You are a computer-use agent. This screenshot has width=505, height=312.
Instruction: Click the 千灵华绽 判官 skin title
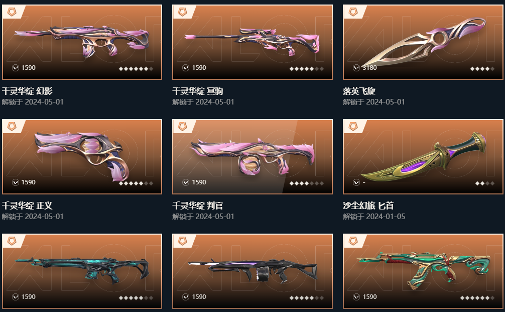coord(198,205)
